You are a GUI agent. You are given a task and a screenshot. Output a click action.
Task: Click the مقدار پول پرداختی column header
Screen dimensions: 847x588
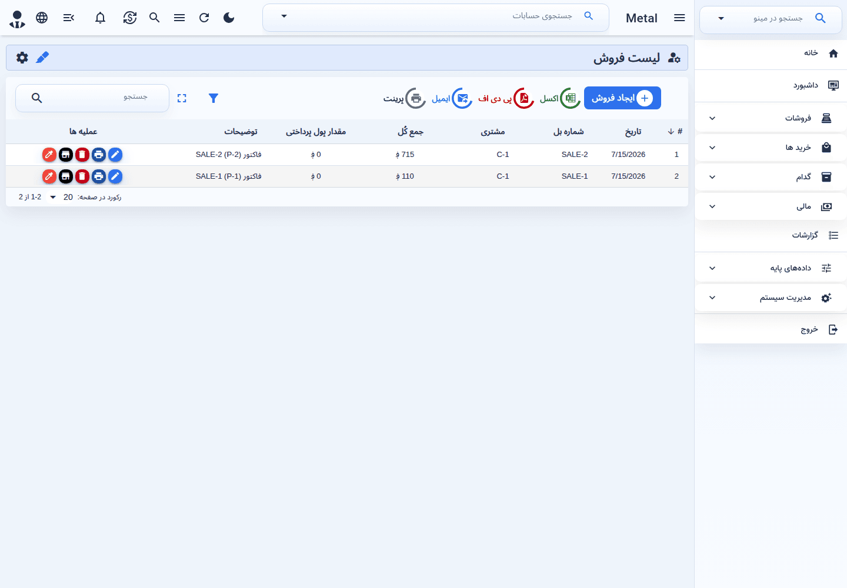[316, 132]
